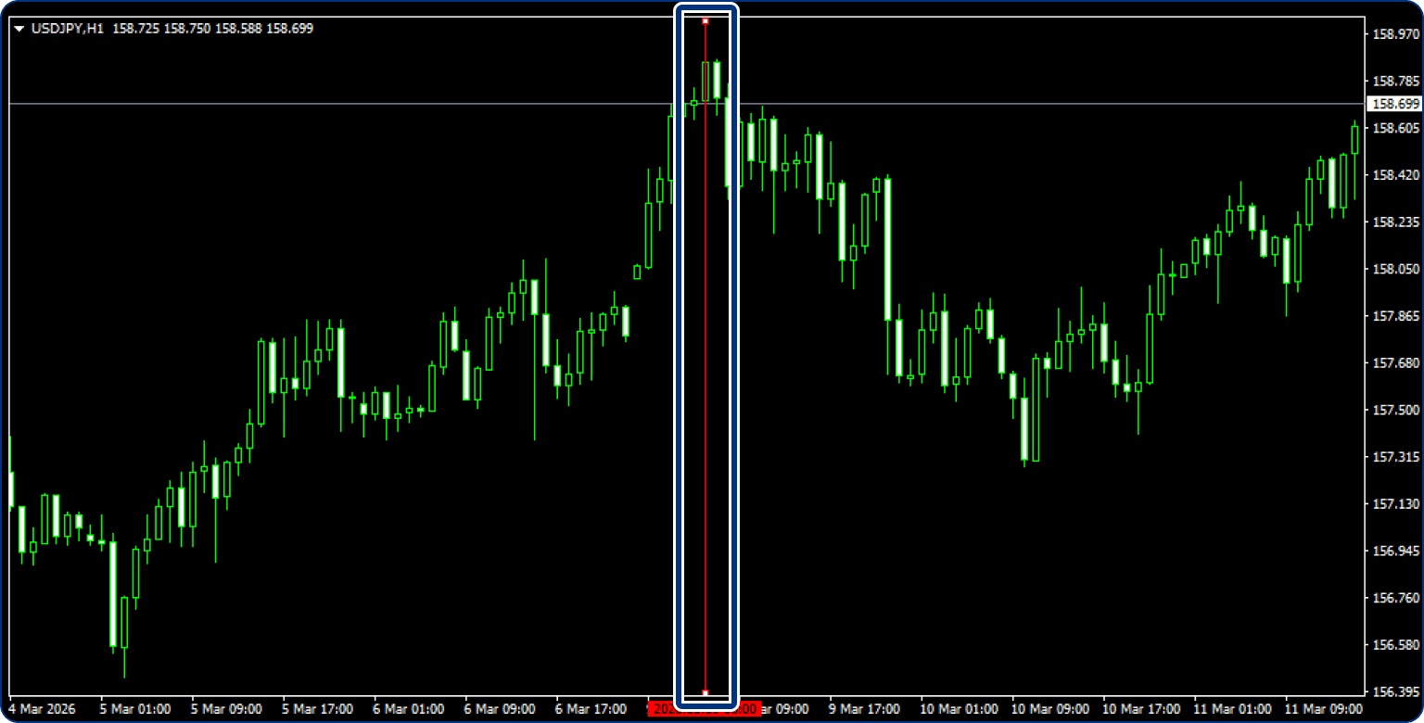Viewport: 1424px width, 723px height.
Task: Click the 10 Mar 17:00 time label
Action: click(x=1138, y=709)
